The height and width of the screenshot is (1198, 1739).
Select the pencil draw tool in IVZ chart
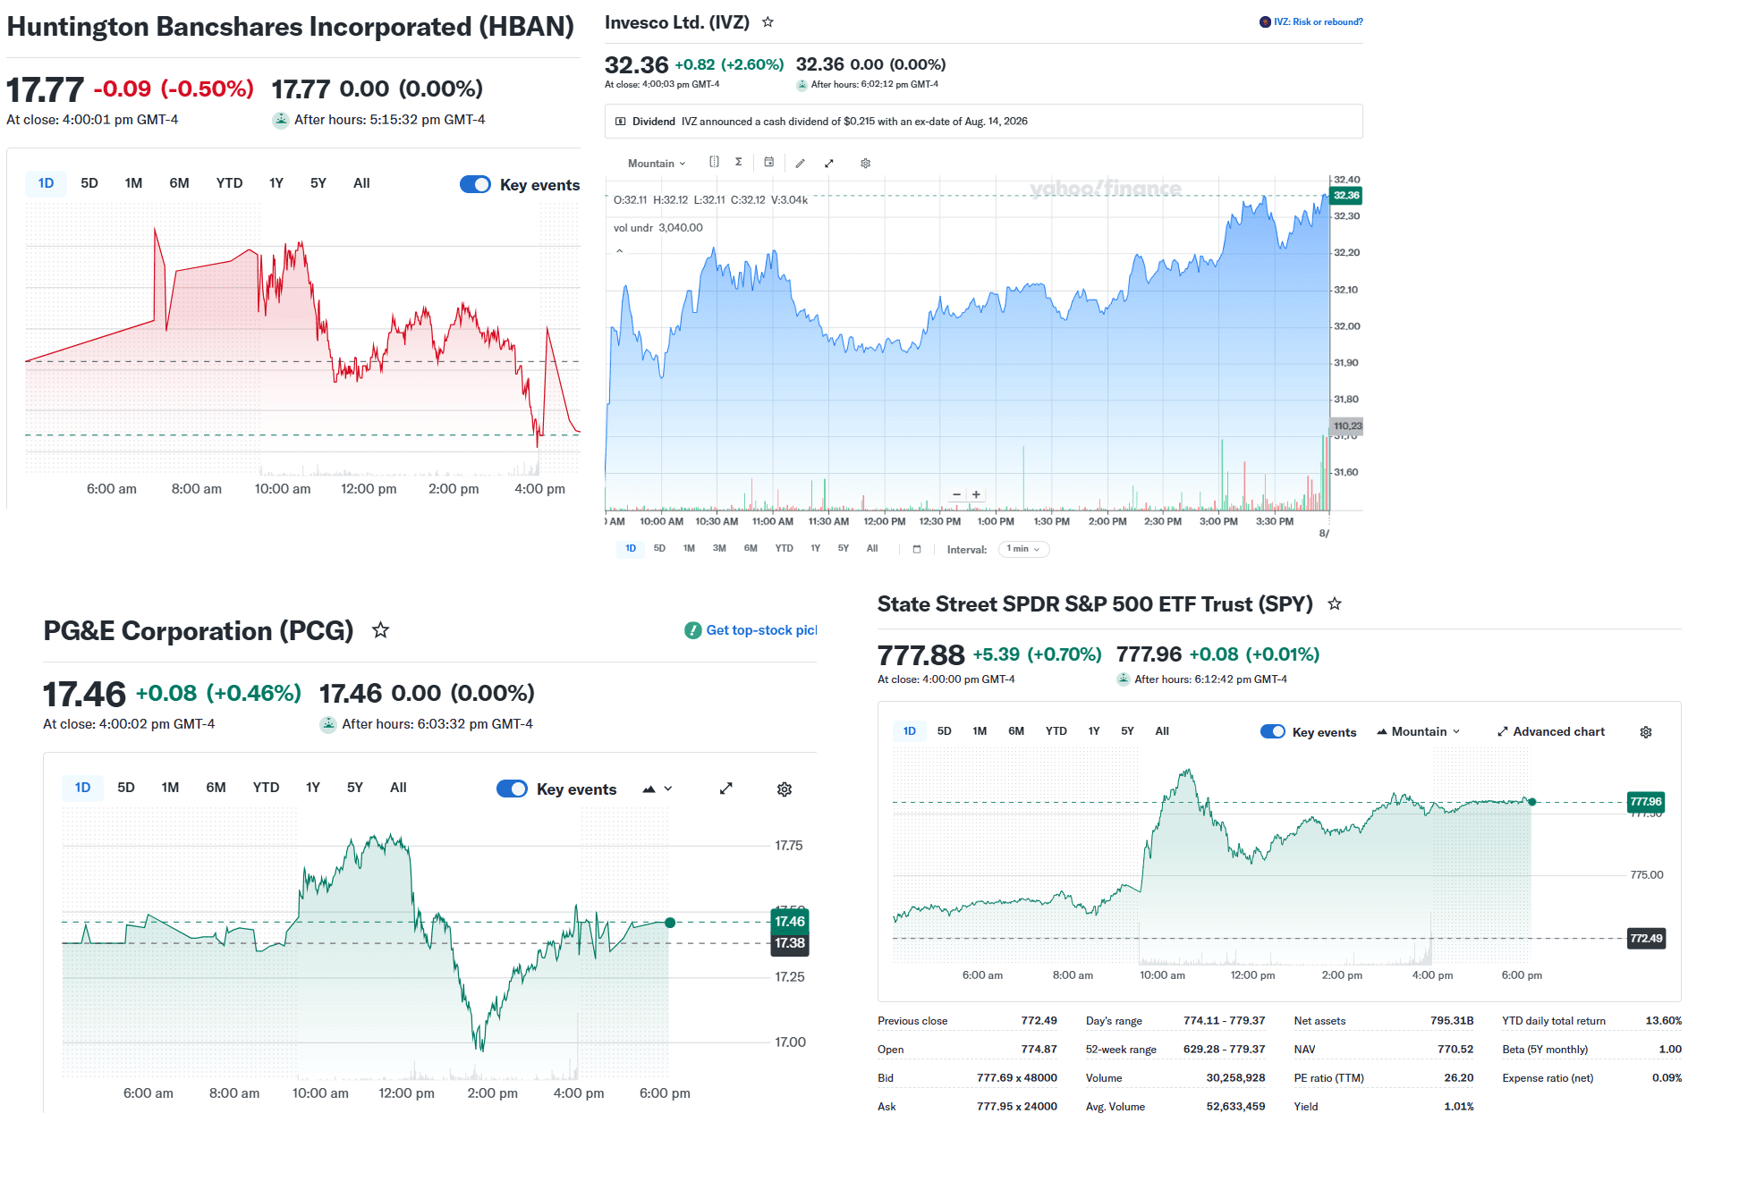[801, 163]
